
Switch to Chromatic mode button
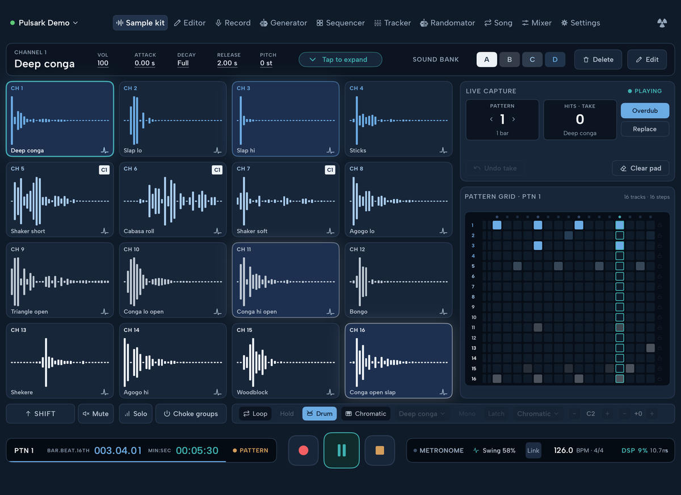tap(365, 414)
